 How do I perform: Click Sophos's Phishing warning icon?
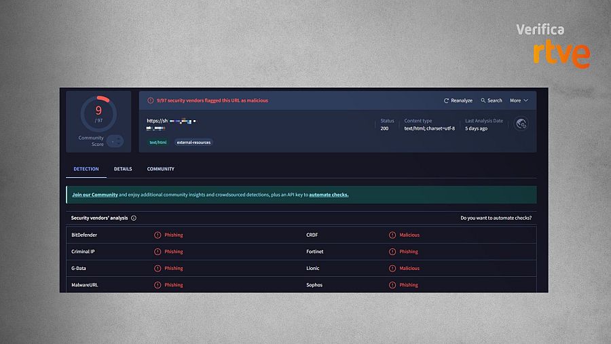392,285
